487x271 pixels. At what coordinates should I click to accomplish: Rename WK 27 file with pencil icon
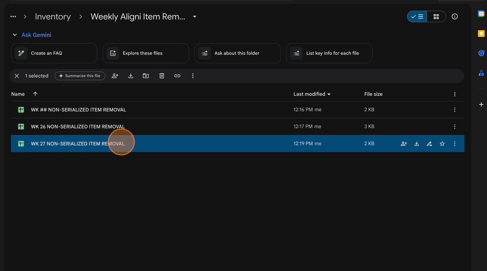click(429, 144)
